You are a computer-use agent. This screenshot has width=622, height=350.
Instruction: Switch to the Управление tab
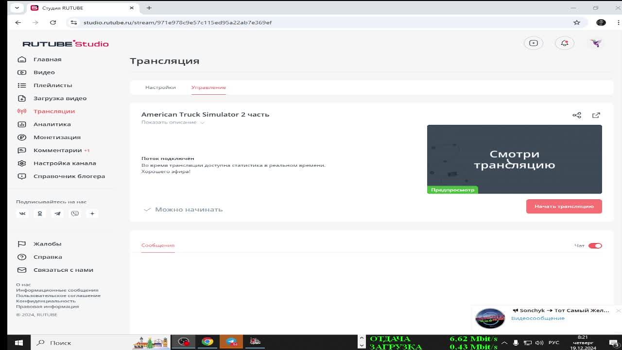click(x=208, y=87)
